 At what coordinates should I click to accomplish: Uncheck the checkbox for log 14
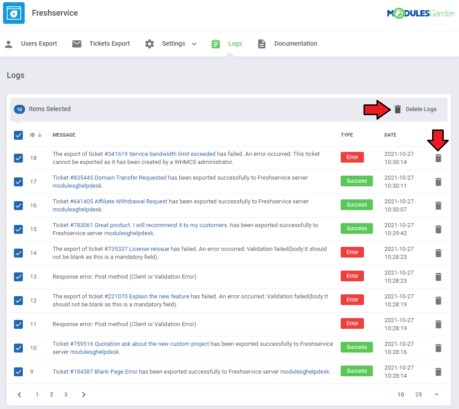(18, 253)
